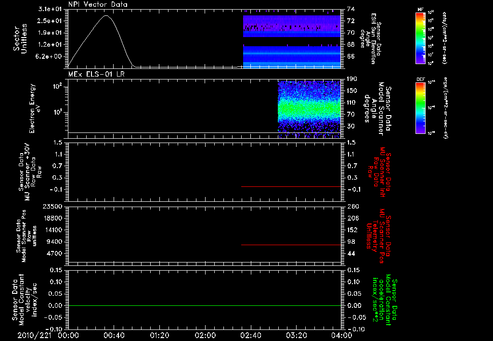Click the '30' Scanner Angle axis value
The image size is (493, 341).
(351, 126)
